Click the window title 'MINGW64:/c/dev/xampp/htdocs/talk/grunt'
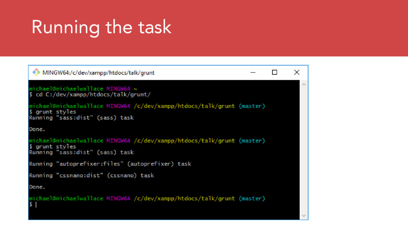 [x=98, y=73]
